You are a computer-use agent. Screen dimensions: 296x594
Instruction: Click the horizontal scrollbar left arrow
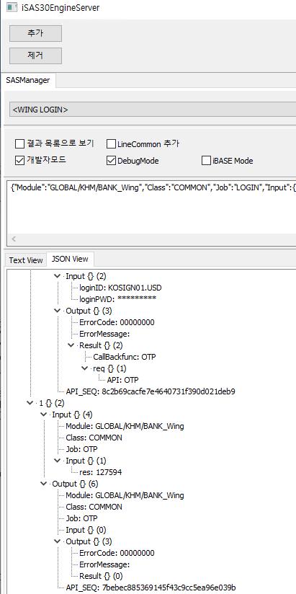point(14,239)
